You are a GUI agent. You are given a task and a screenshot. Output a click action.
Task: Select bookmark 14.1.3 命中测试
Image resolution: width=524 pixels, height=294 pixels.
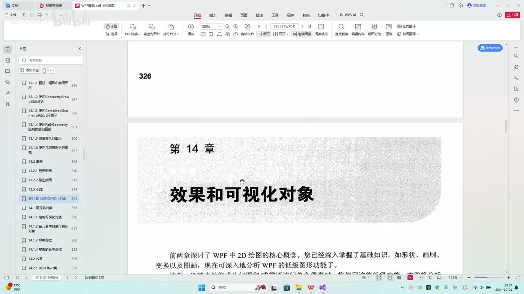[50, 240]
